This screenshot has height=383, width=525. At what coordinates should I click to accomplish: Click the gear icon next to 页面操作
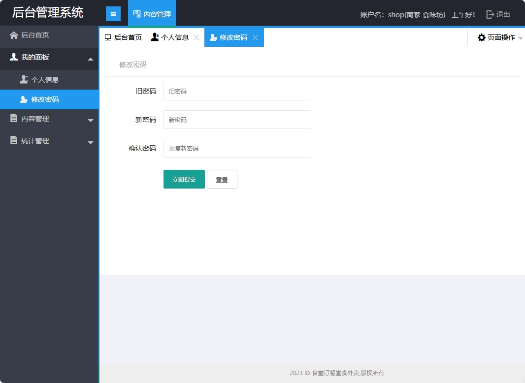click(481, 37)
